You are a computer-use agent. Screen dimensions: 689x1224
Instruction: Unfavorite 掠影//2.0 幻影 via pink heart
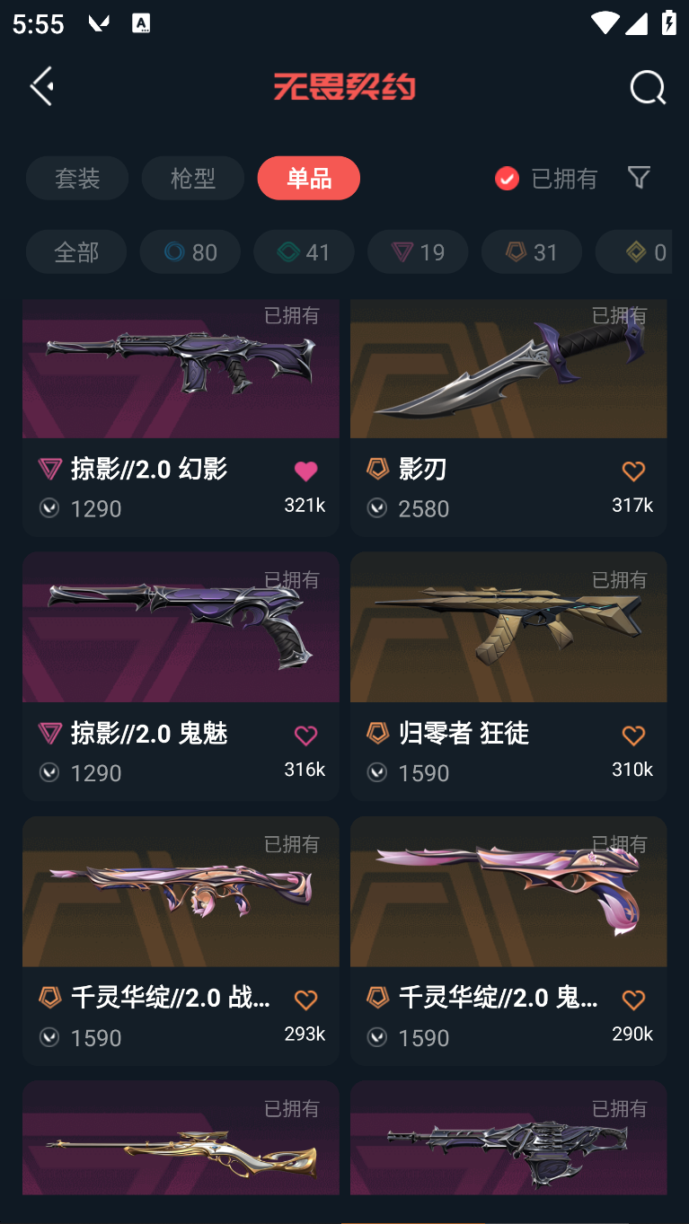[x=305, y=471]
